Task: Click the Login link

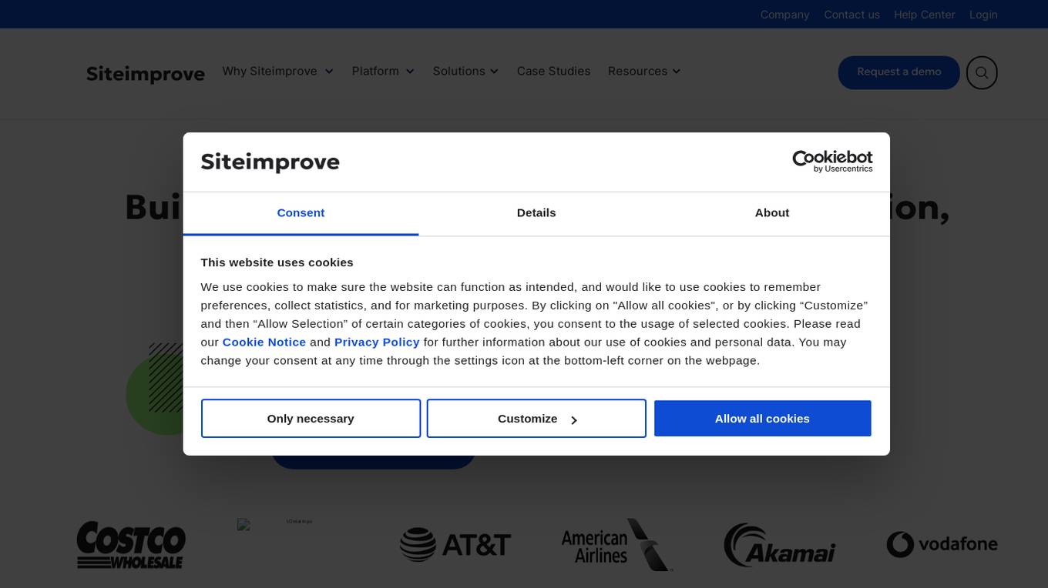Action: 983,15
